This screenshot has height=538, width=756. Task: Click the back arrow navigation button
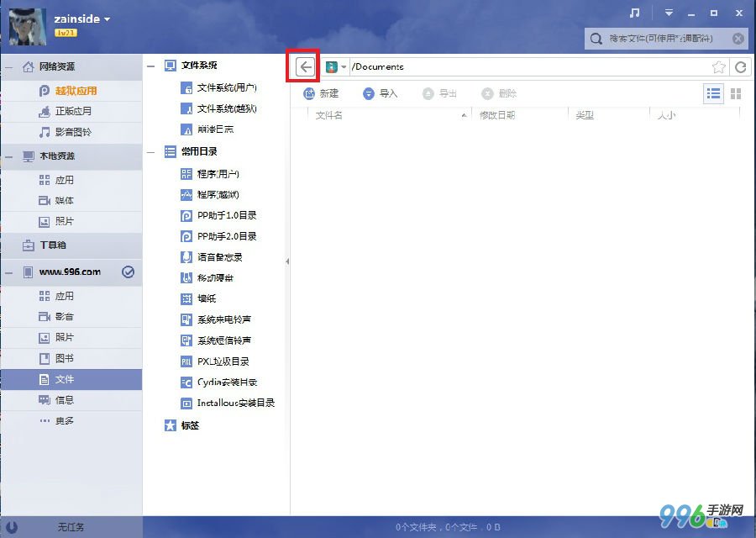coord(305,66)
